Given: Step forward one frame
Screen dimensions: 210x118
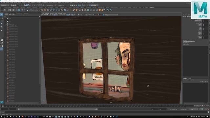Looking at the screenshot, I should tap(206, 106).
